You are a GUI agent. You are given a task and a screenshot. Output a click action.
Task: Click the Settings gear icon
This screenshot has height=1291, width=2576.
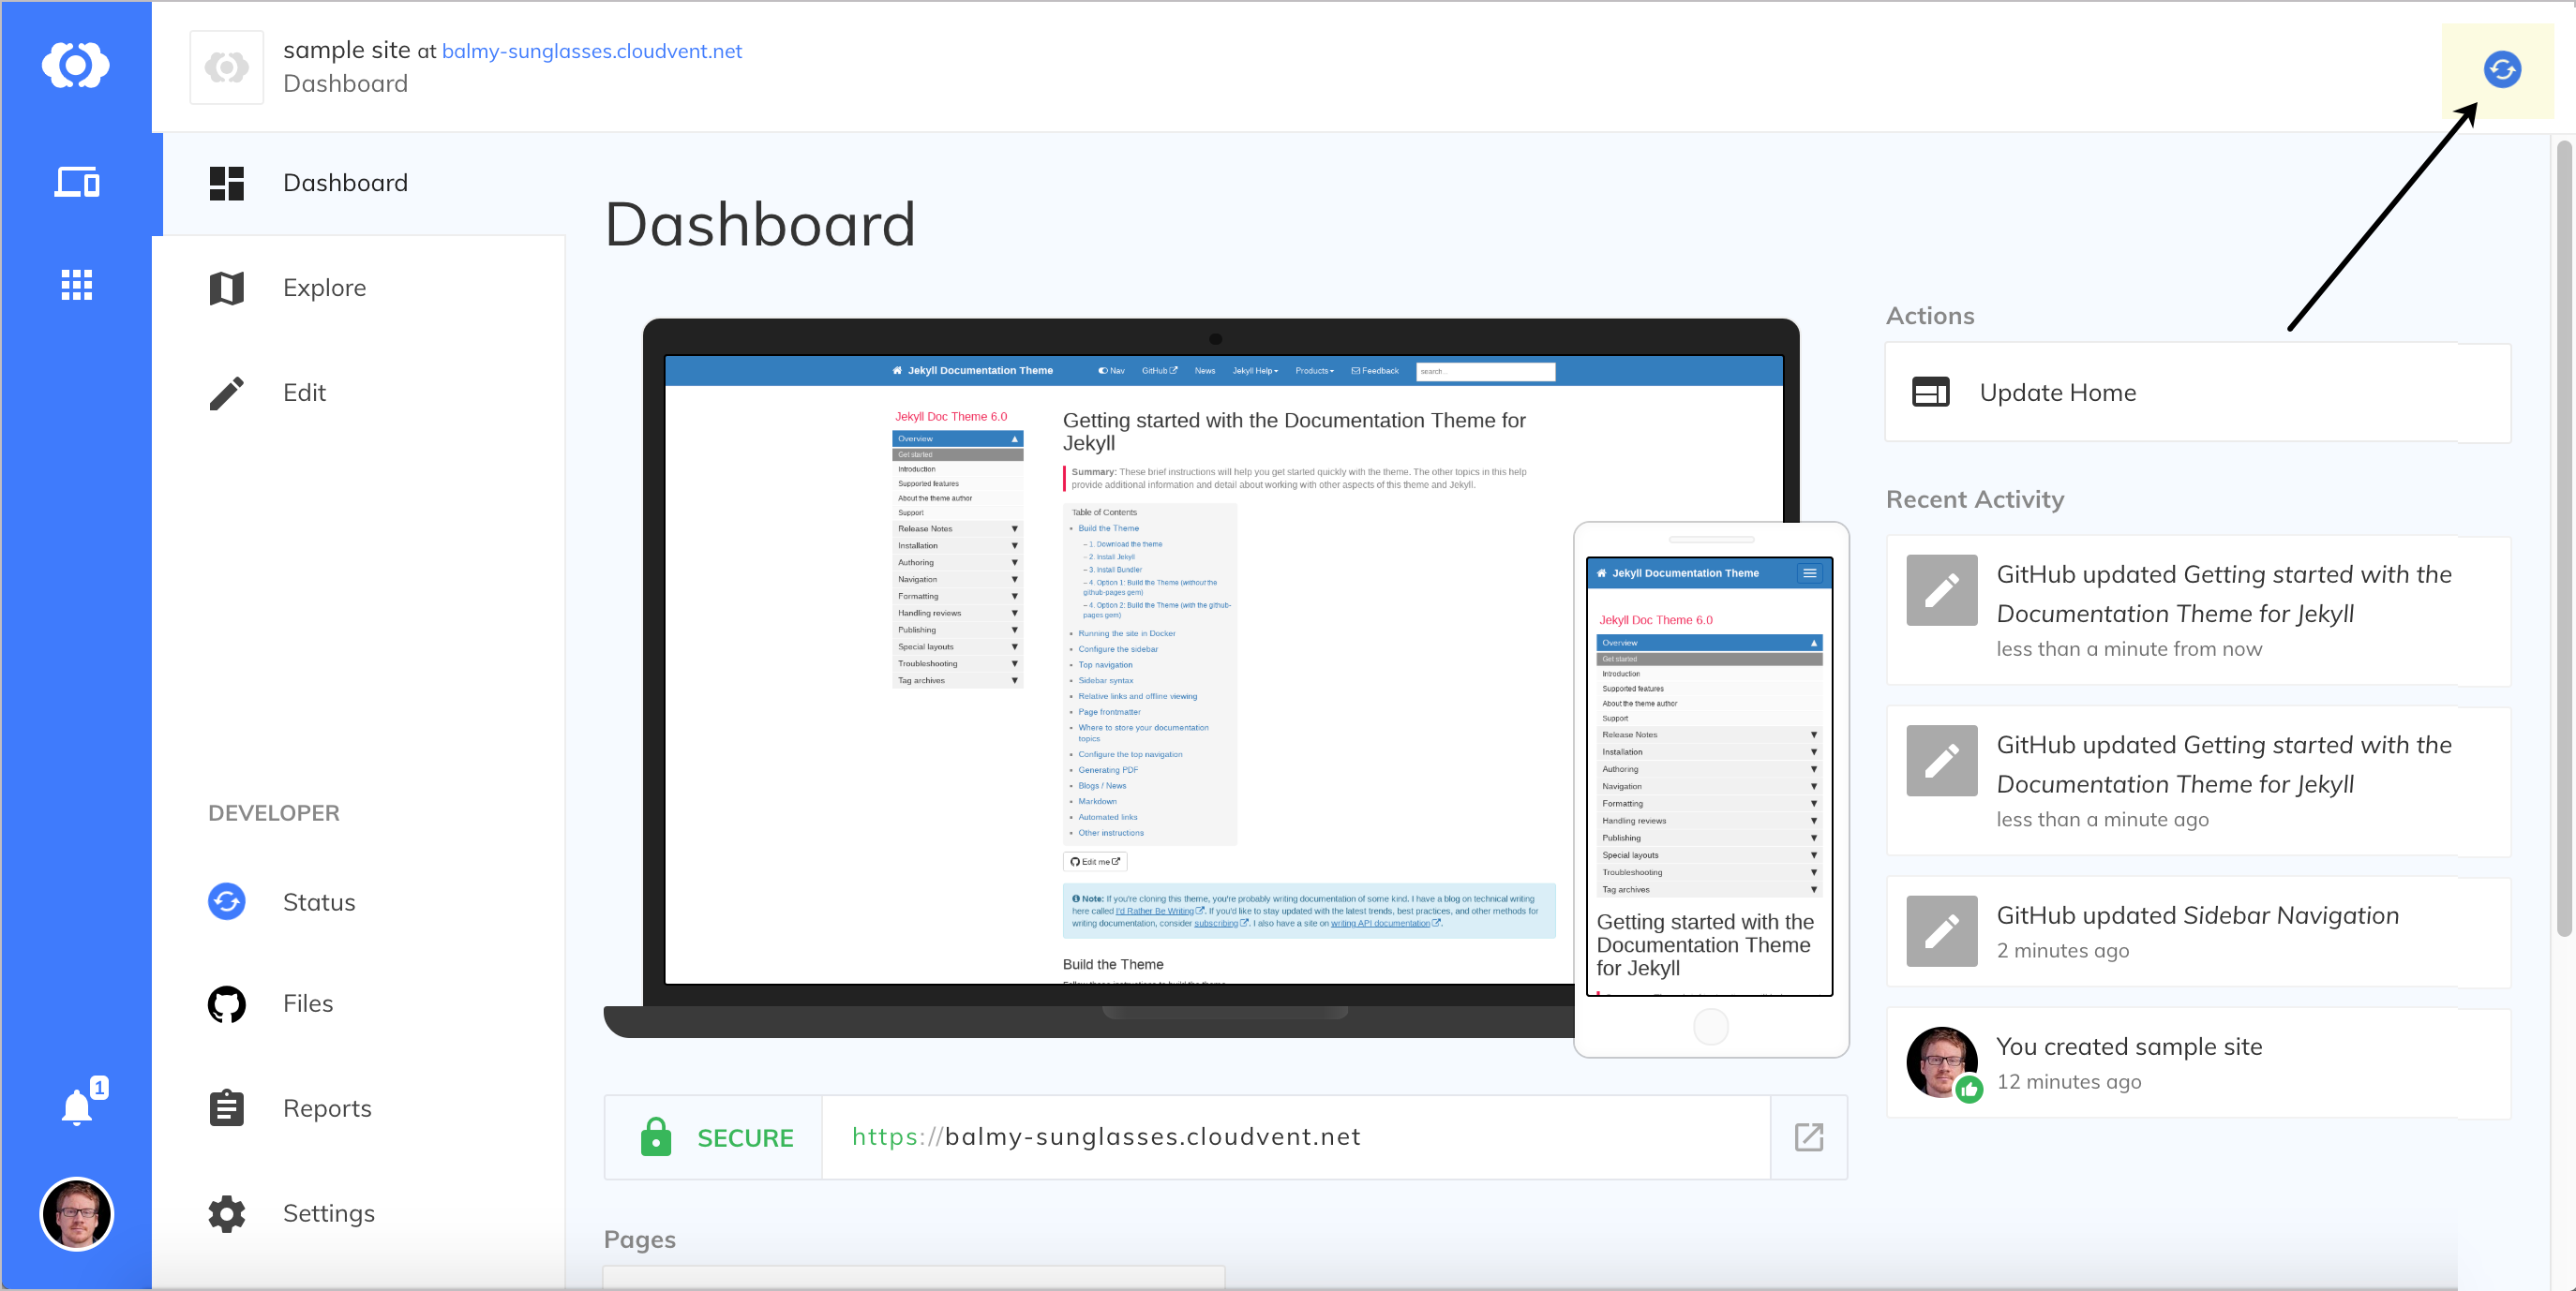coord(227,1213)
